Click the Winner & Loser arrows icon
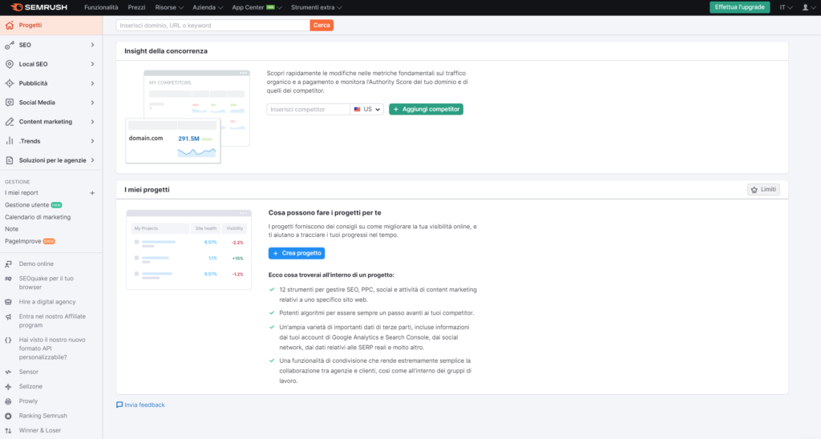 point(8,431)
